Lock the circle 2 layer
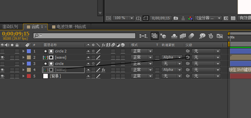The image size is (251, 118). 17,51
